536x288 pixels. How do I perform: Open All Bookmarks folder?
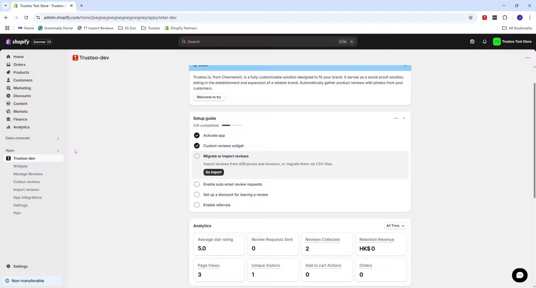pos(517,28)
